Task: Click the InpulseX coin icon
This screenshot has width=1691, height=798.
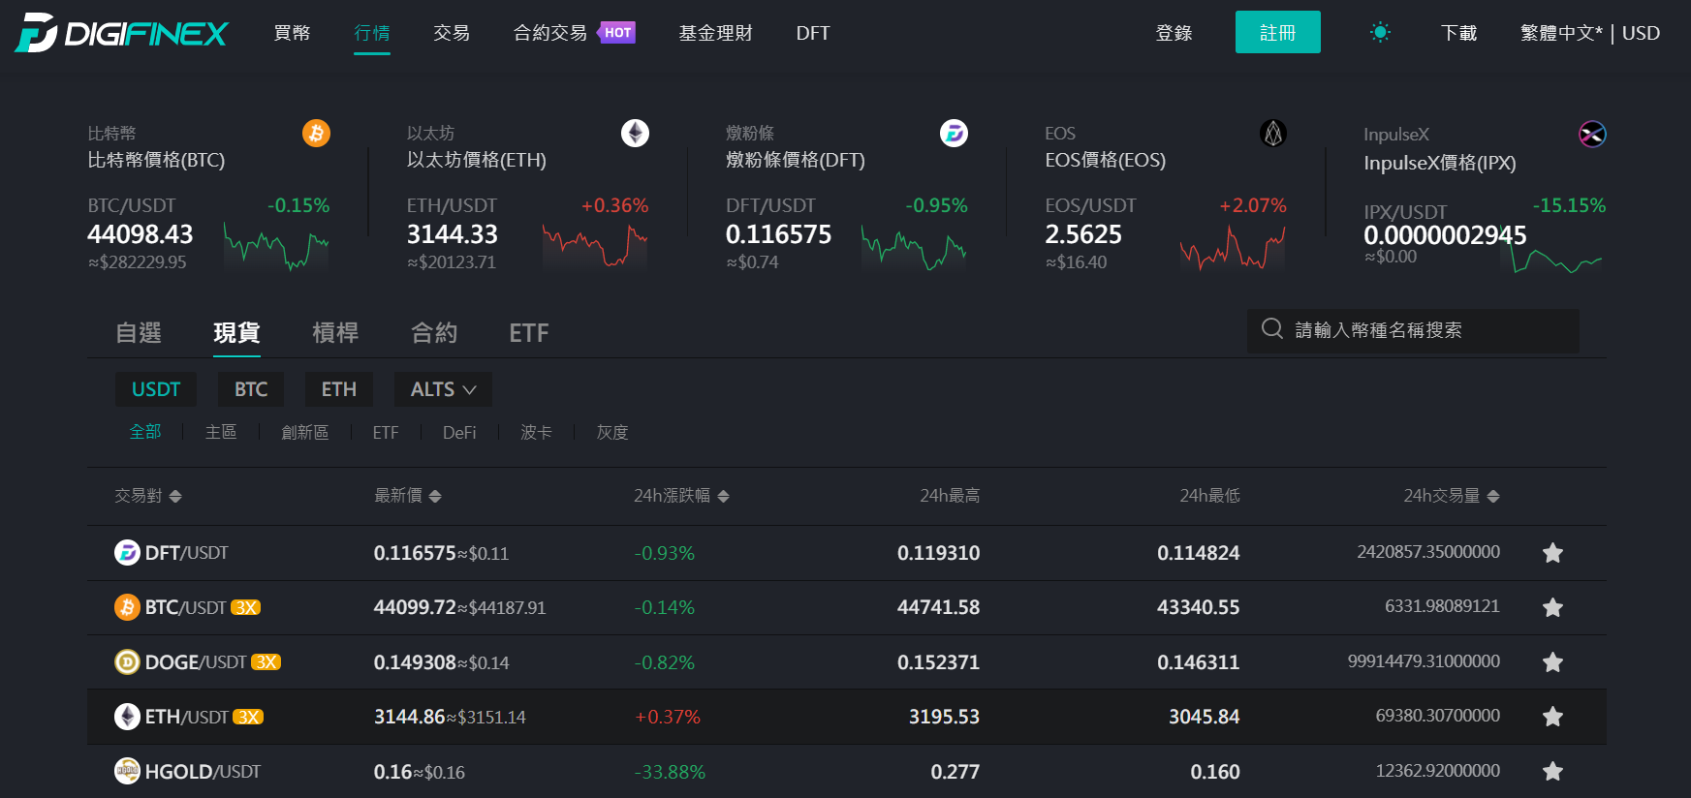Action: [1592, 134]
